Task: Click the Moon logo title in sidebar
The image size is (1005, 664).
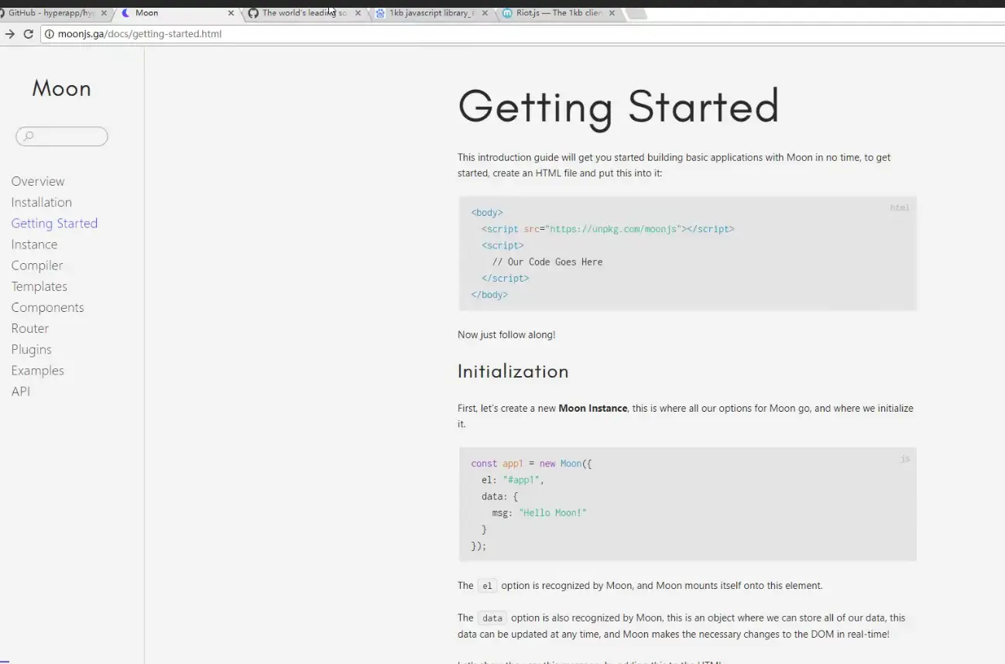Action: [61, 88]
